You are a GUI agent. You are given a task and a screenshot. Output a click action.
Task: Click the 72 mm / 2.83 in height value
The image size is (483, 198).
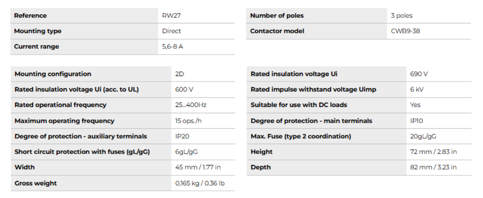coord(433,152)
